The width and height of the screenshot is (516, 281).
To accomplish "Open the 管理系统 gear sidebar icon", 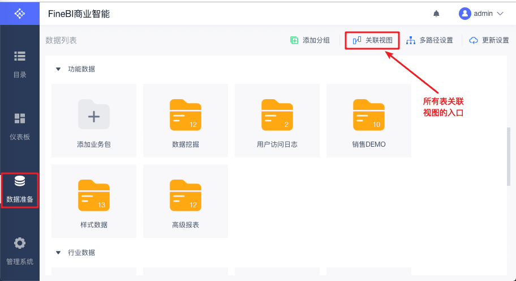I will pyautogui.click(x=20, y=243).
